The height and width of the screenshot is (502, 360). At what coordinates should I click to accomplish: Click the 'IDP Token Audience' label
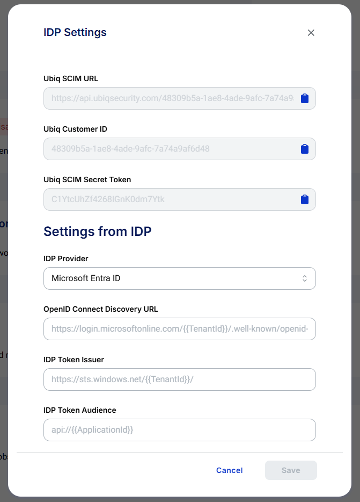[80, 411]
